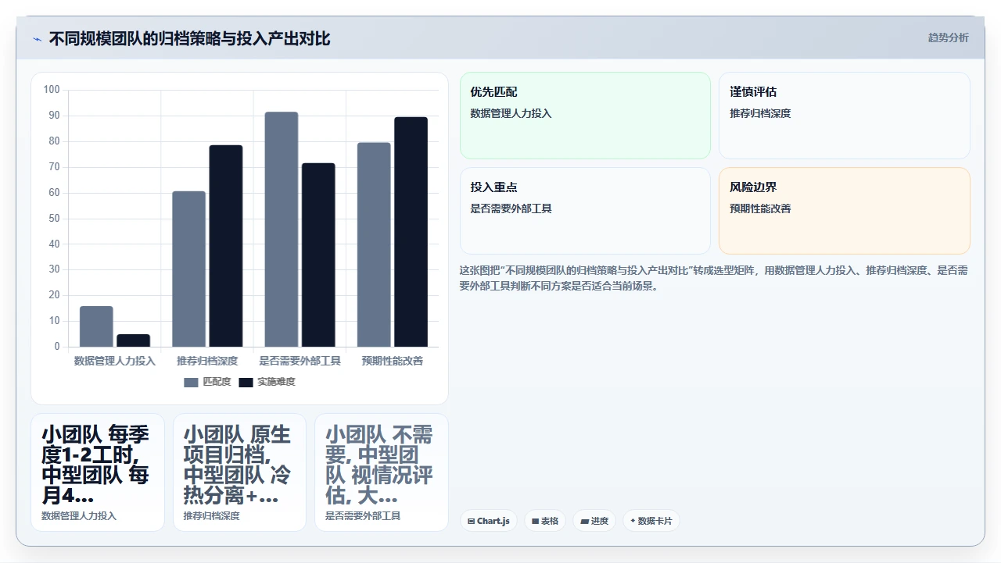Click the x-axis label 数据管理人力投入
The image size is (1001, 563).
pos(115,361)
